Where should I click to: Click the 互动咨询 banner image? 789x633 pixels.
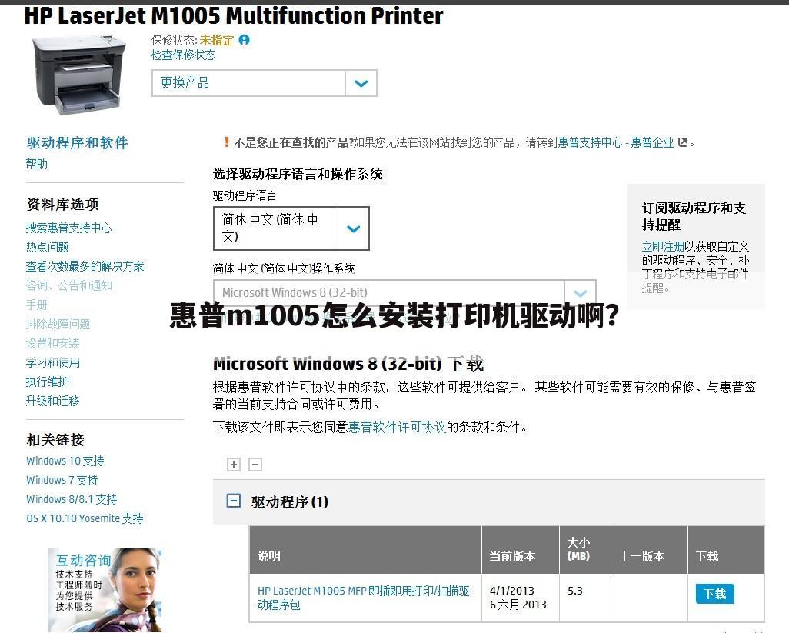[105, 589]
